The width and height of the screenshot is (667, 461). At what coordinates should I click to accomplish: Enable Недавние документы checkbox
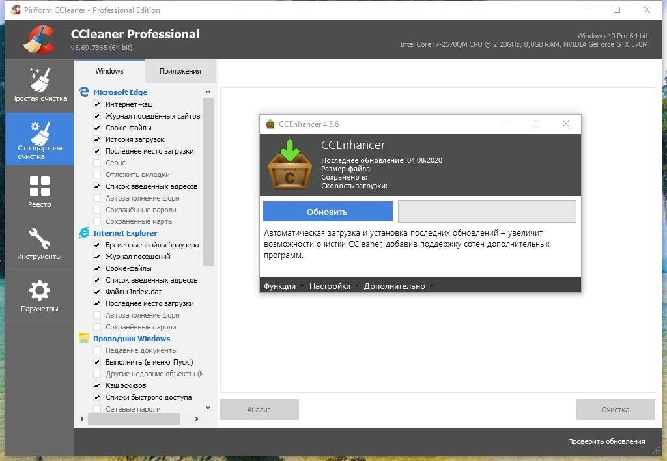(97, 350)
